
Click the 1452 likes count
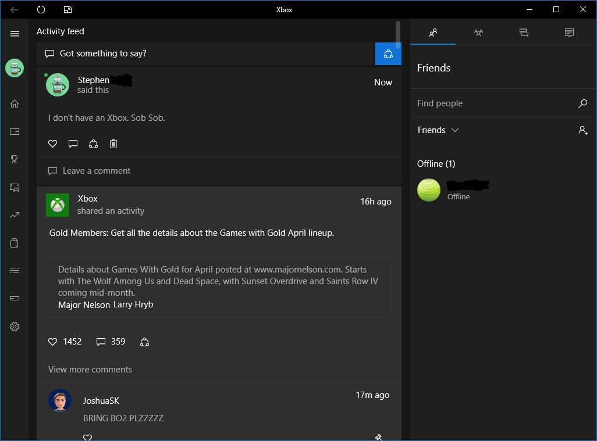coord(72,342)
